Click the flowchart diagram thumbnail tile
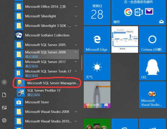The width and height of the screenshot is (167, 129). [x=124, y=39]
